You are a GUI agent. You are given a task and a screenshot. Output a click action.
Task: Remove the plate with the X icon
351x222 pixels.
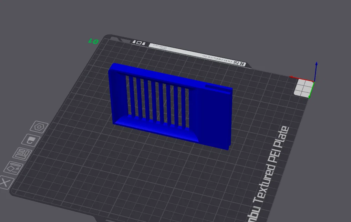click(6, 183)
